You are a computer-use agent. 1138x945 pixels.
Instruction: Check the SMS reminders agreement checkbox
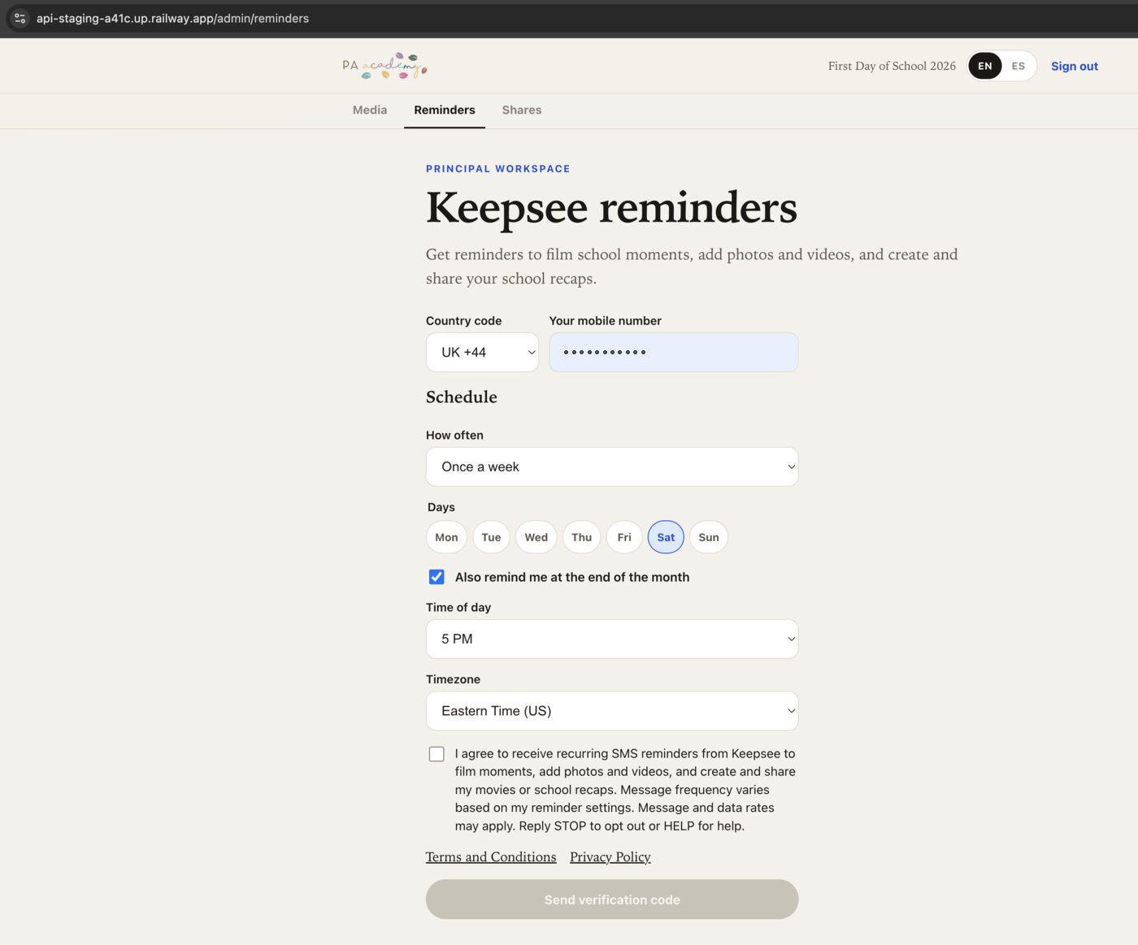437,754
